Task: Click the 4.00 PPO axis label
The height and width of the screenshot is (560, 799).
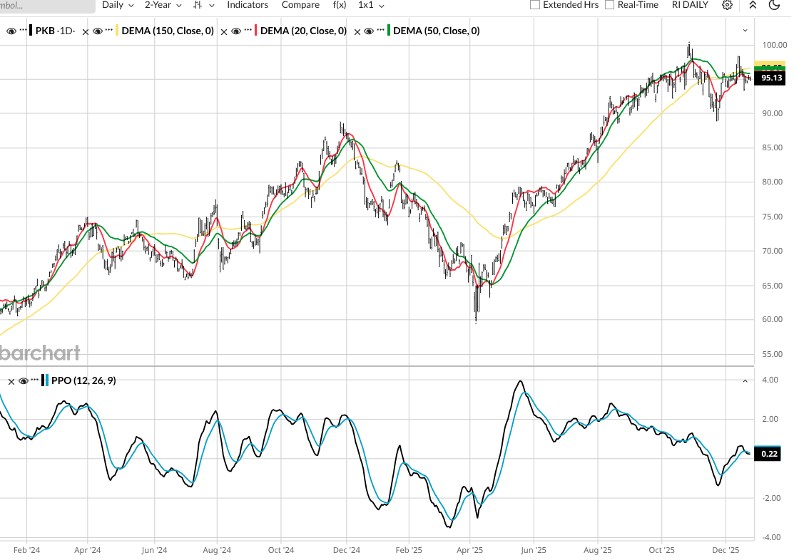Action: pyautogui.click(x=770, y=380)
